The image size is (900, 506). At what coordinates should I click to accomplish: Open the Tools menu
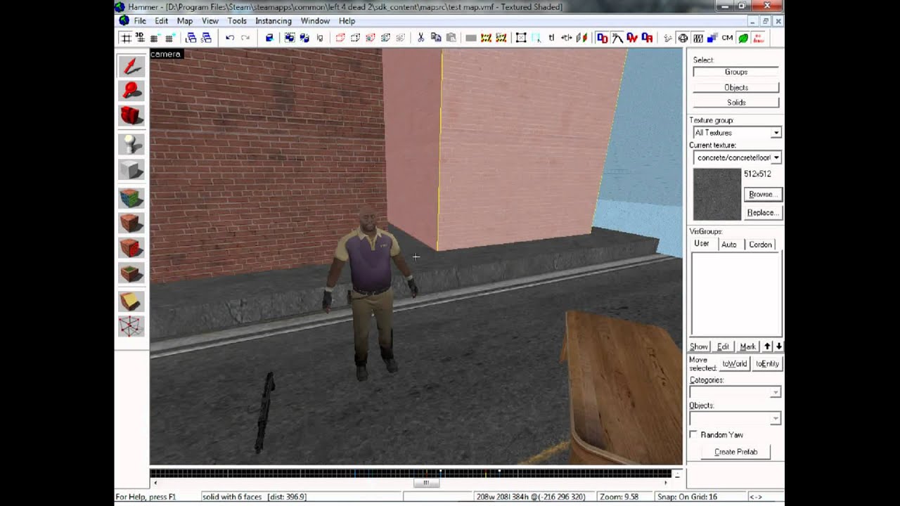237,21
